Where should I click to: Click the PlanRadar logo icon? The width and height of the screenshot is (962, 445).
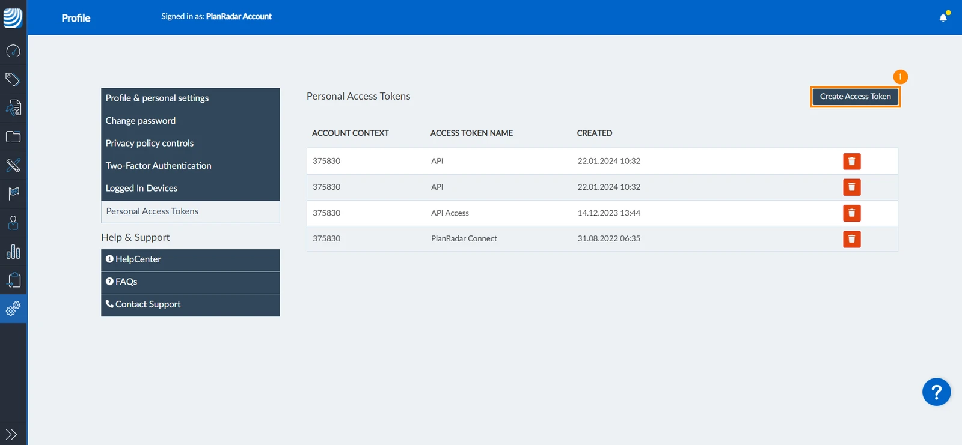pyautogui.click(x=13, y=18)
